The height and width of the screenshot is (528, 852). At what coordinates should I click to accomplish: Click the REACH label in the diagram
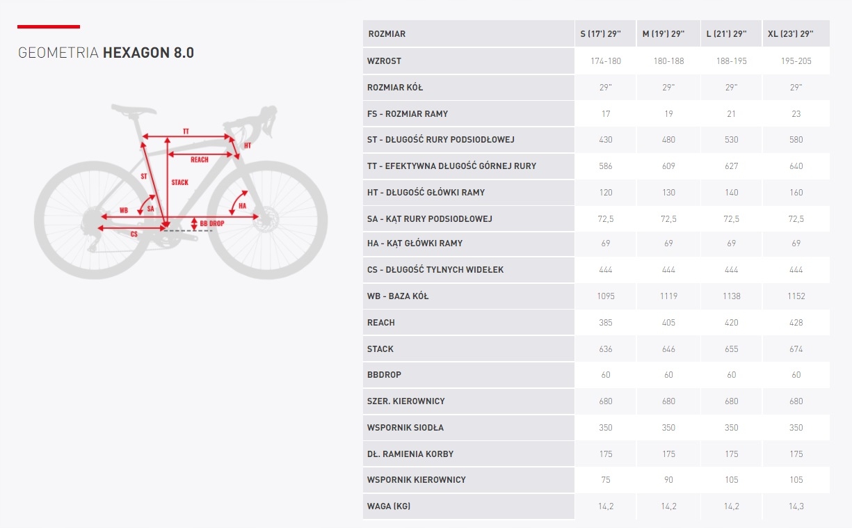coord(200,159)
